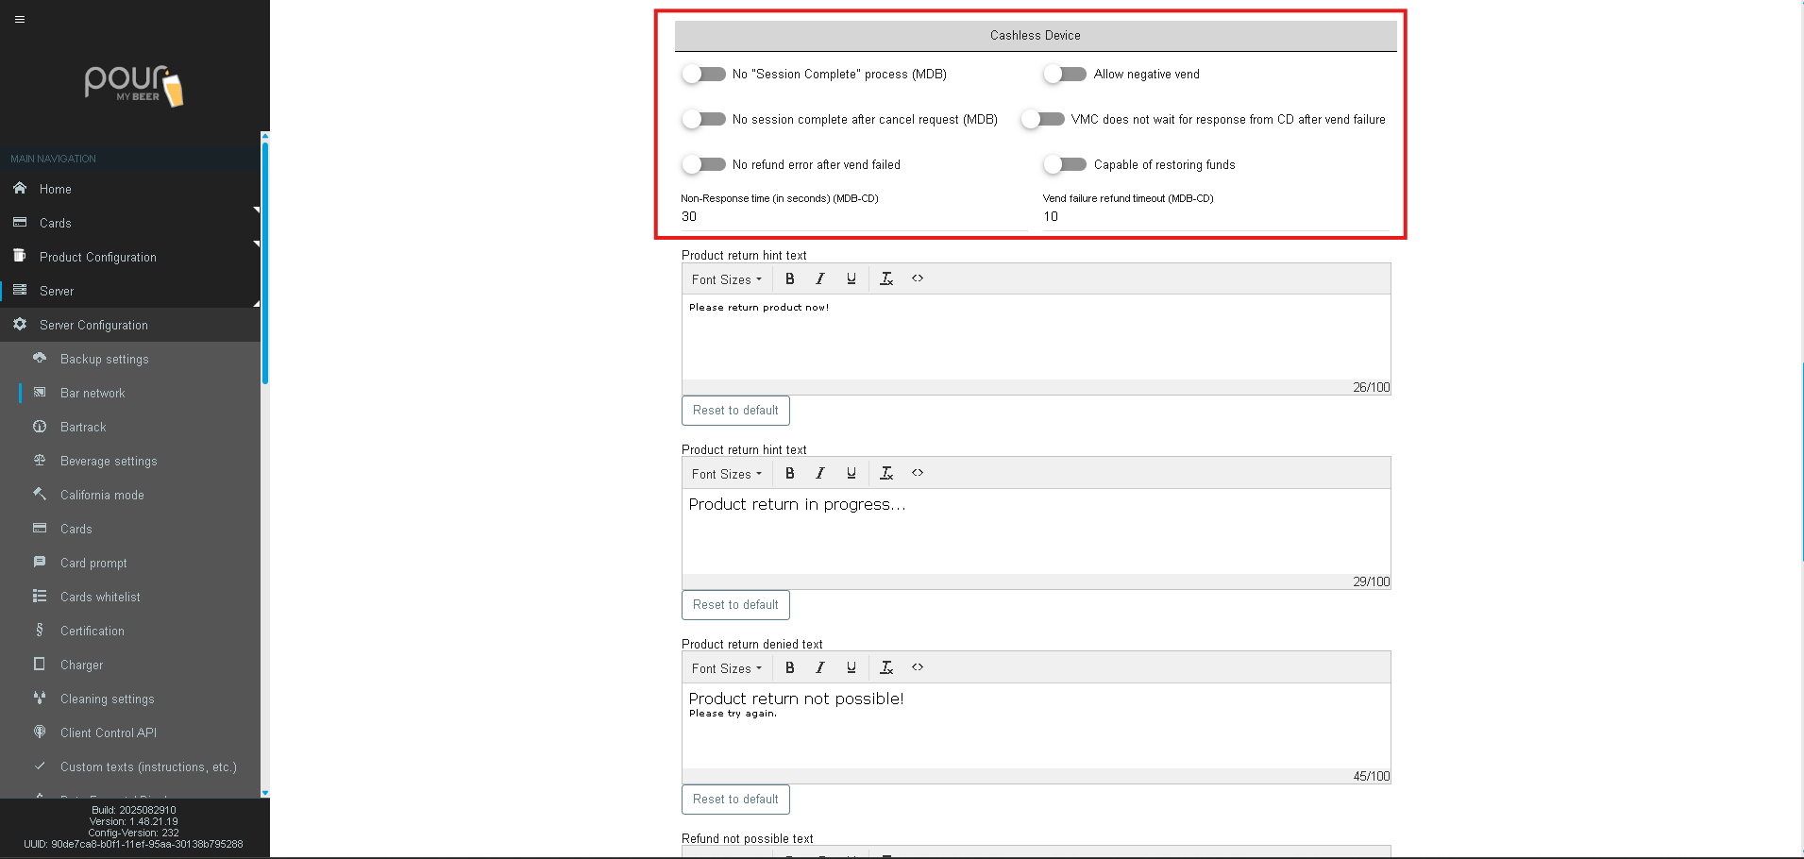Toggle No refund error after vend failed
The width and height of the screenshot is (1804, 859).
tap(704, 165)
